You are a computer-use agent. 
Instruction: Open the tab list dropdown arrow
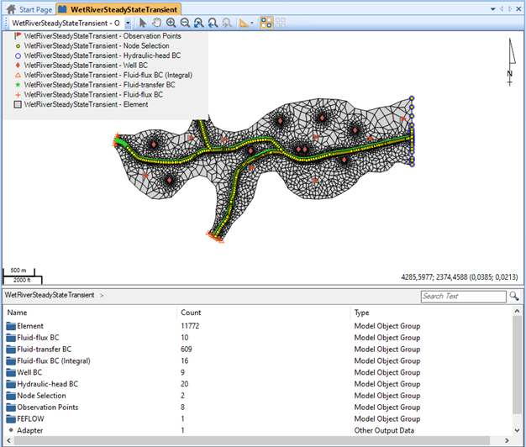(492, 9)
